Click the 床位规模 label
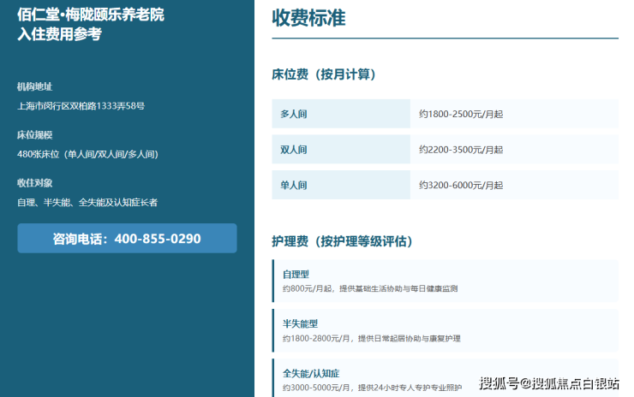634x397 pixels. [35, 135]
